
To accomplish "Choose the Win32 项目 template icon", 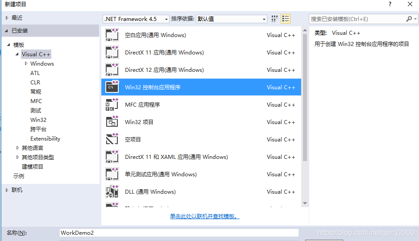I will coord(112,122).
